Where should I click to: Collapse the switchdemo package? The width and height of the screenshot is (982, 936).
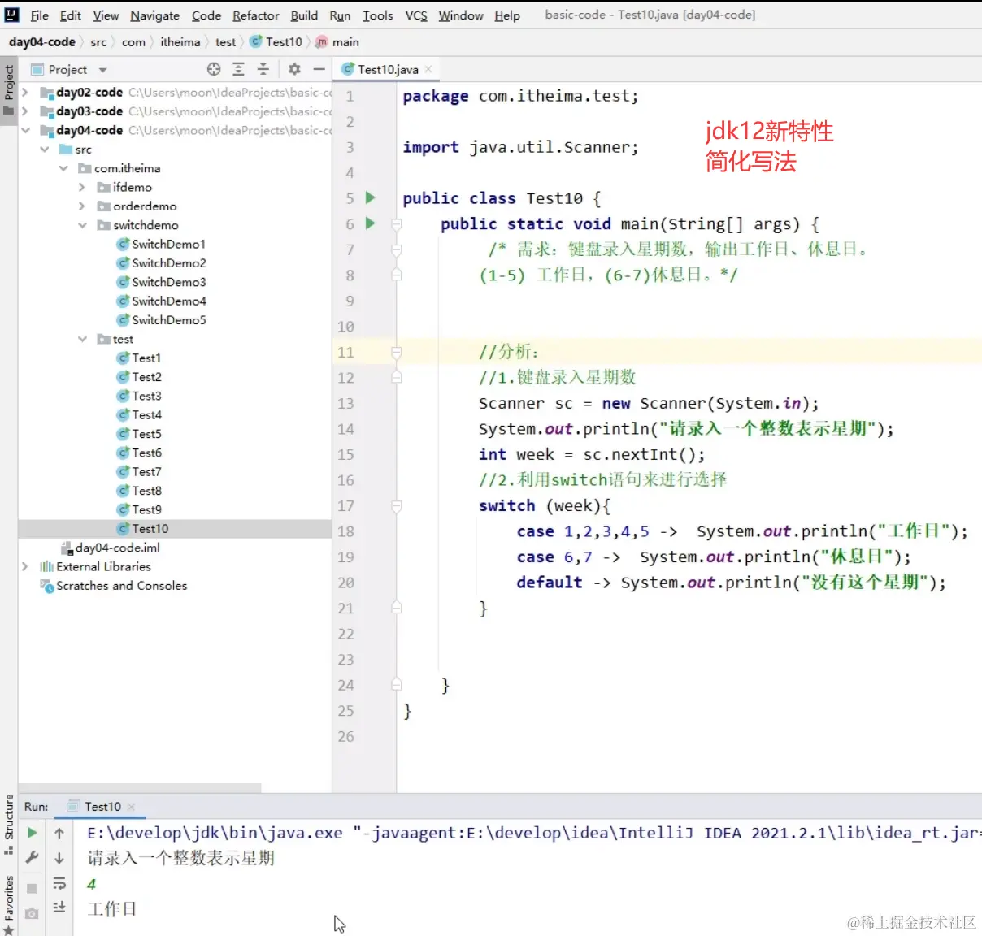click(x=82, y=225)
